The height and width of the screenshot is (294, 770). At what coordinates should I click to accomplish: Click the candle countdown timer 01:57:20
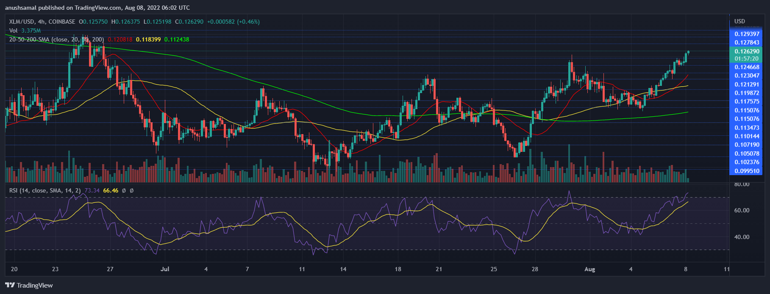747,58
